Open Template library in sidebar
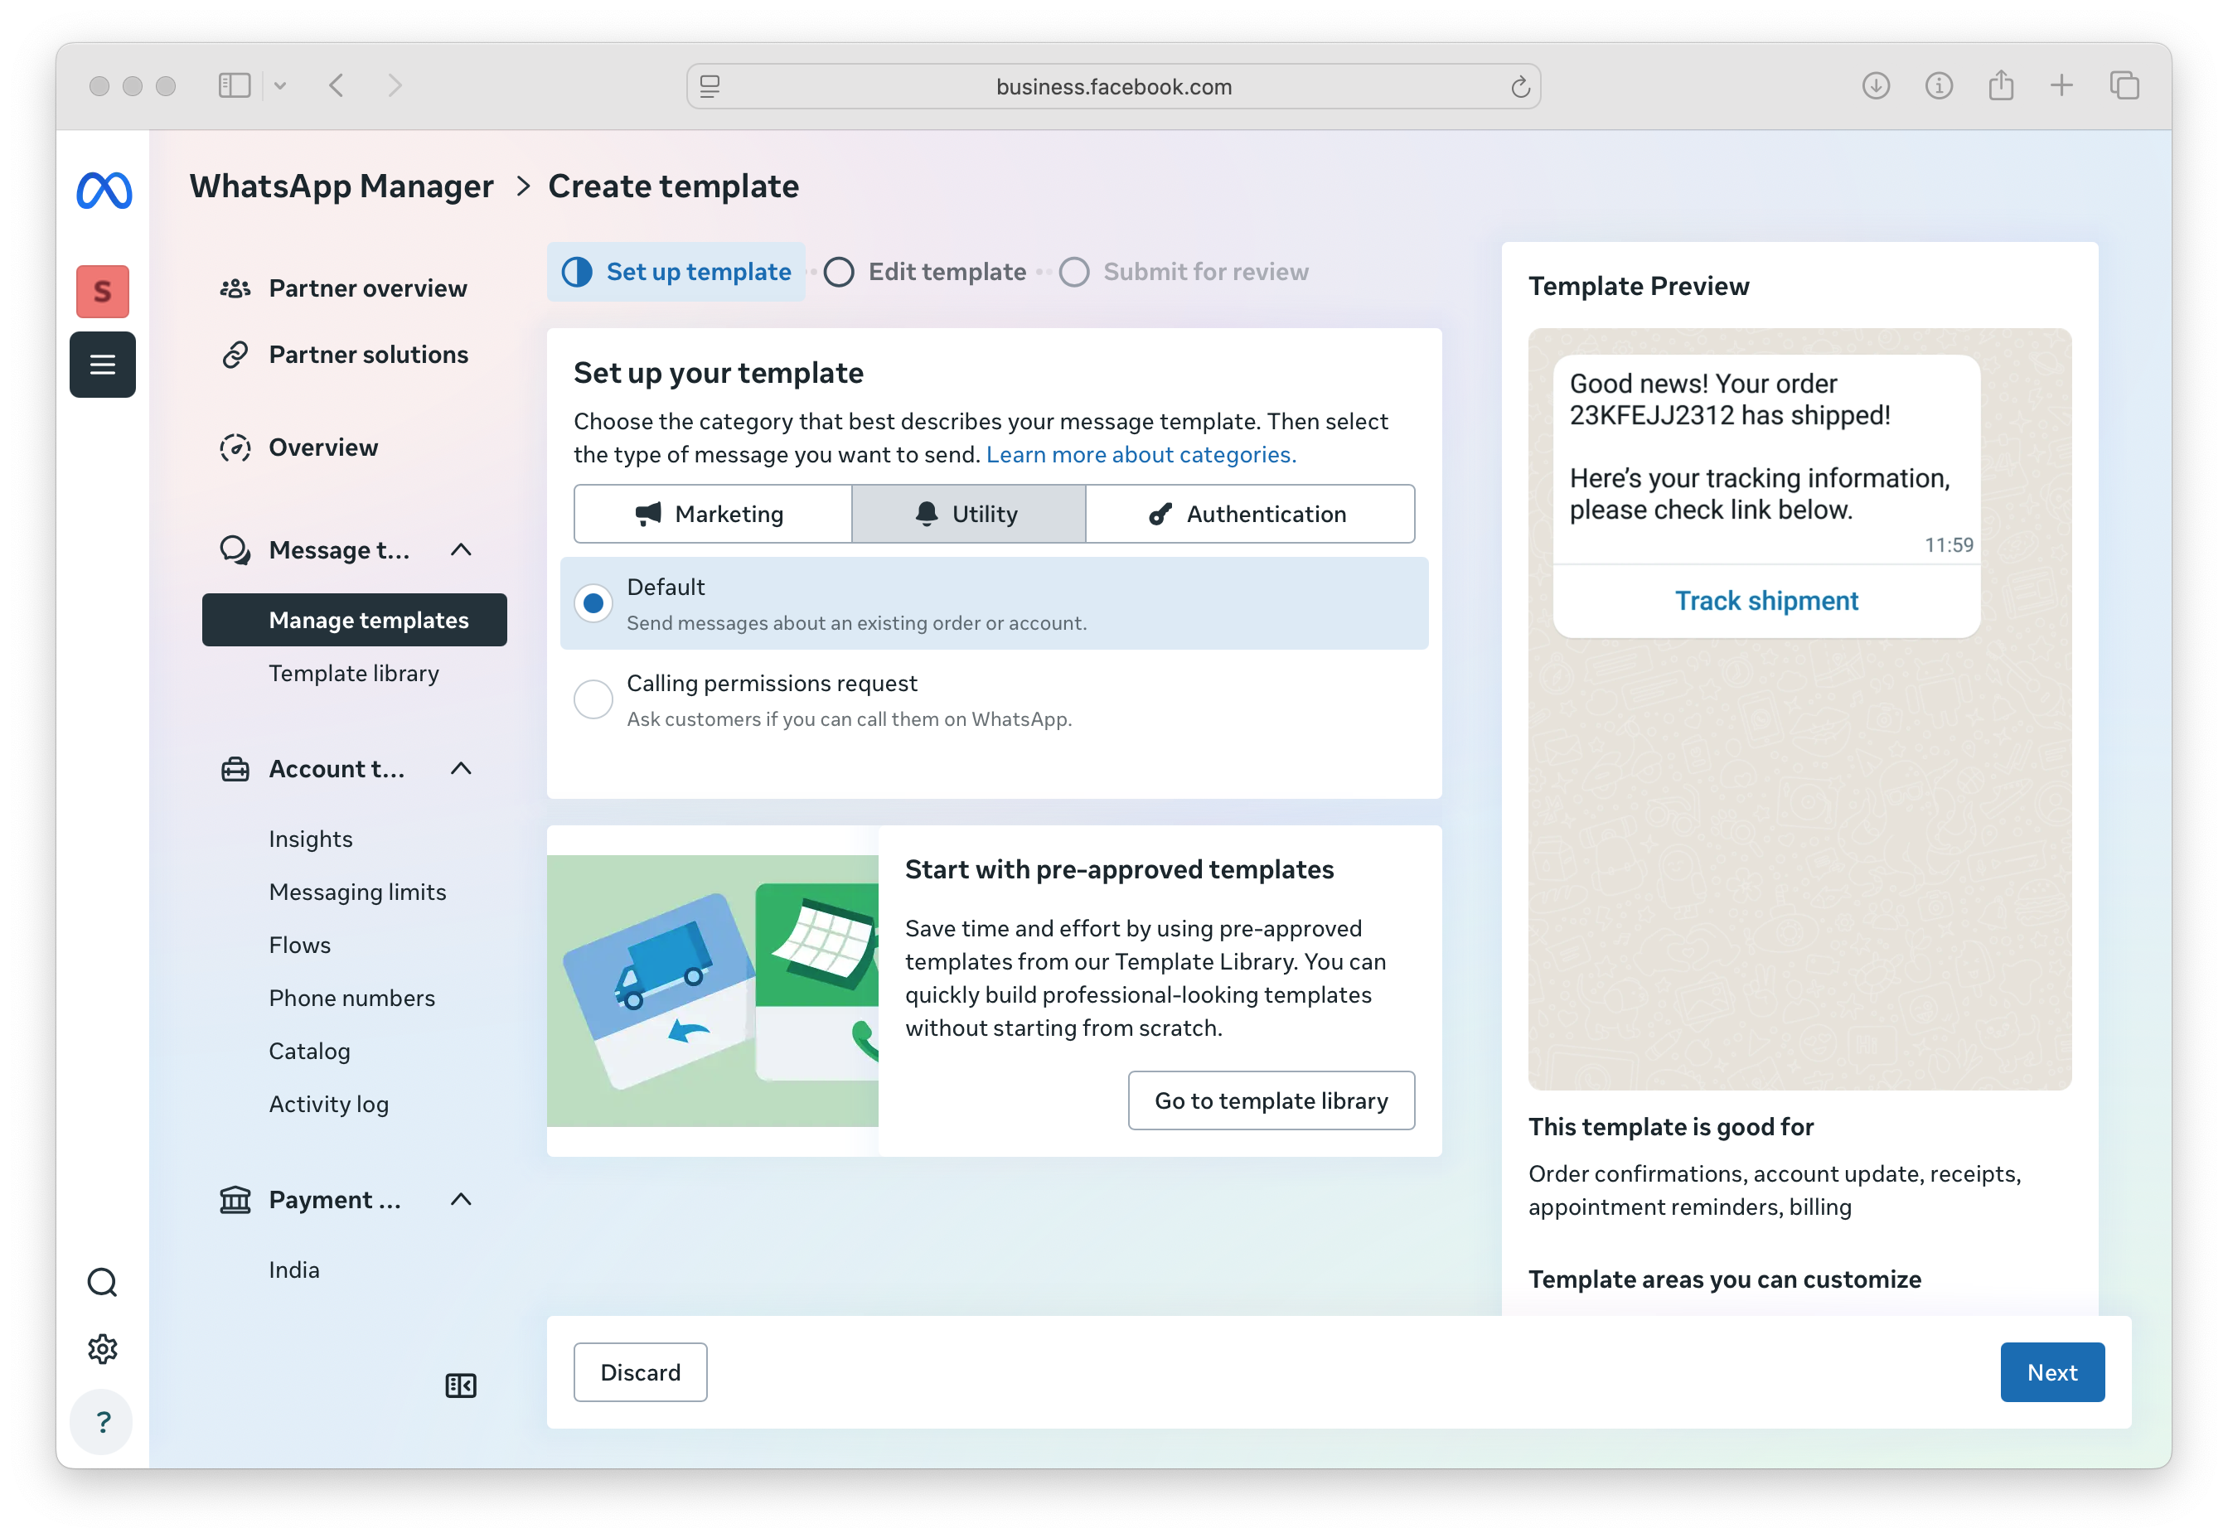Viewport: 2228px width, 1538px height. (x=354, y=673)
